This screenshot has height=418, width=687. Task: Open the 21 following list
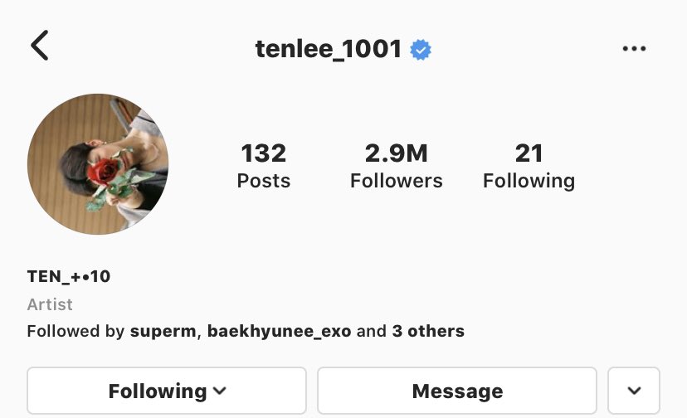[x=529, y=165]
